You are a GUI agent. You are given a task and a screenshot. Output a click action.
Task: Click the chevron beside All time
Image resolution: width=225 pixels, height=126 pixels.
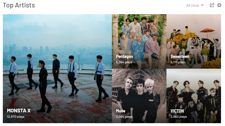[x=202, y=5]
